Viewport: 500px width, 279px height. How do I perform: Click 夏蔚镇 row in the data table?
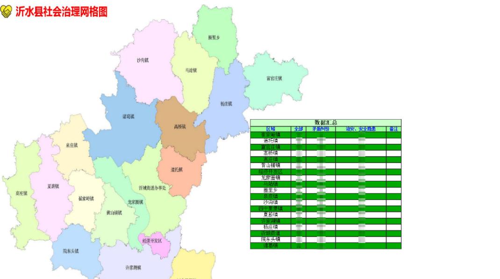click(x=326, y=215)
